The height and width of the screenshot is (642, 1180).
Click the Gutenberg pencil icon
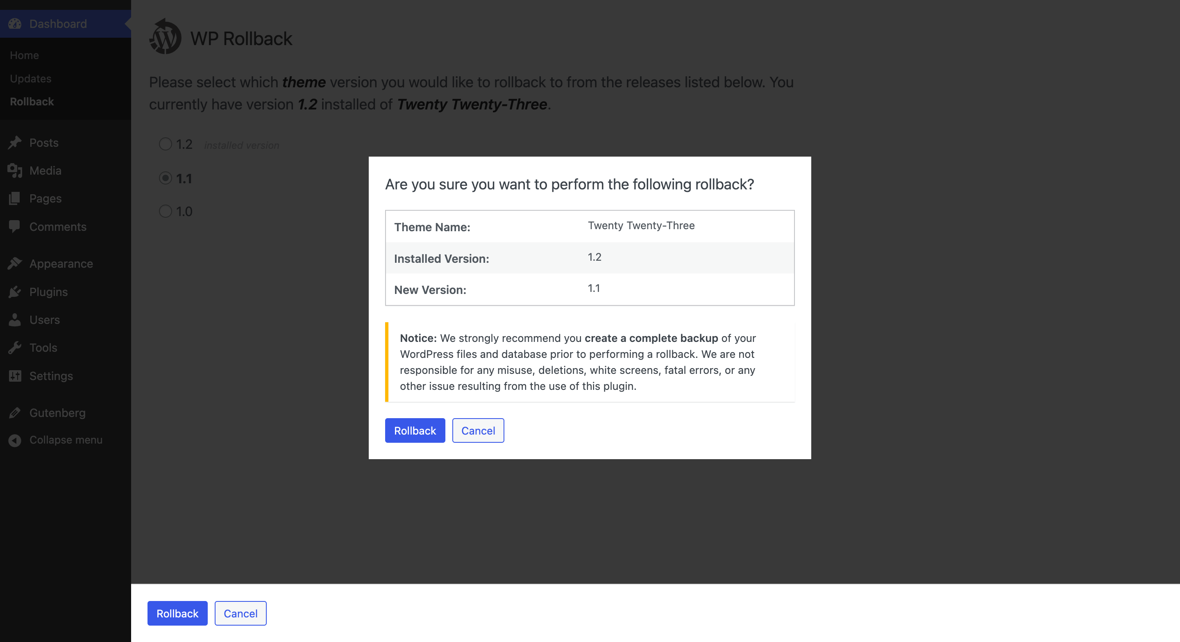click(x=15, y=412)
